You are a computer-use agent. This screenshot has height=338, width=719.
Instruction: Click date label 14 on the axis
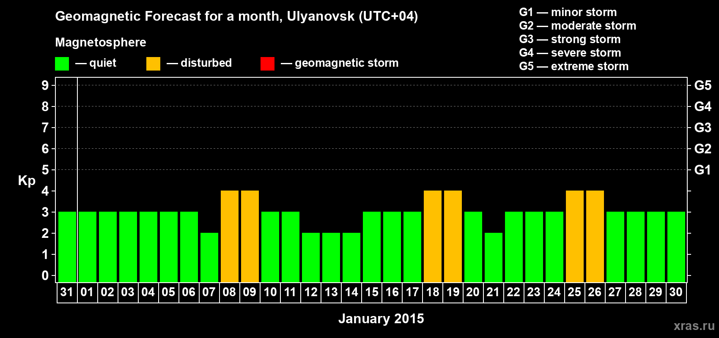(x=351, y=292)
